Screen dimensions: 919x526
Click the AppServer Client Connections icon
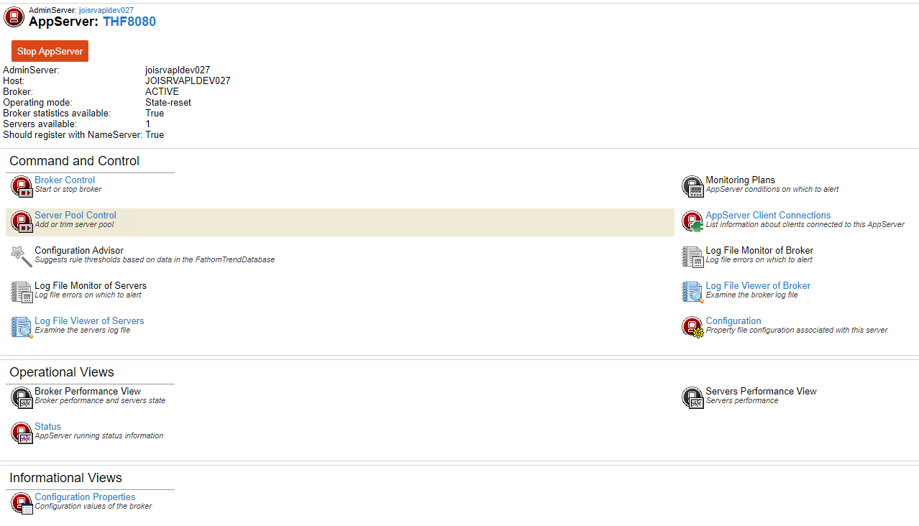click(x=692, y=221)
